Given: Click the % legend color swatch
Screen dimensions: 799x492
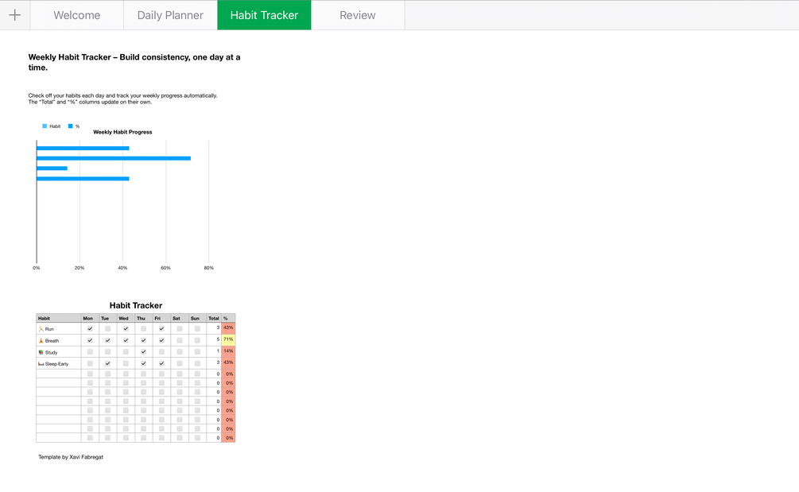Looking at the screenshot, I should [x=70, y=126].
